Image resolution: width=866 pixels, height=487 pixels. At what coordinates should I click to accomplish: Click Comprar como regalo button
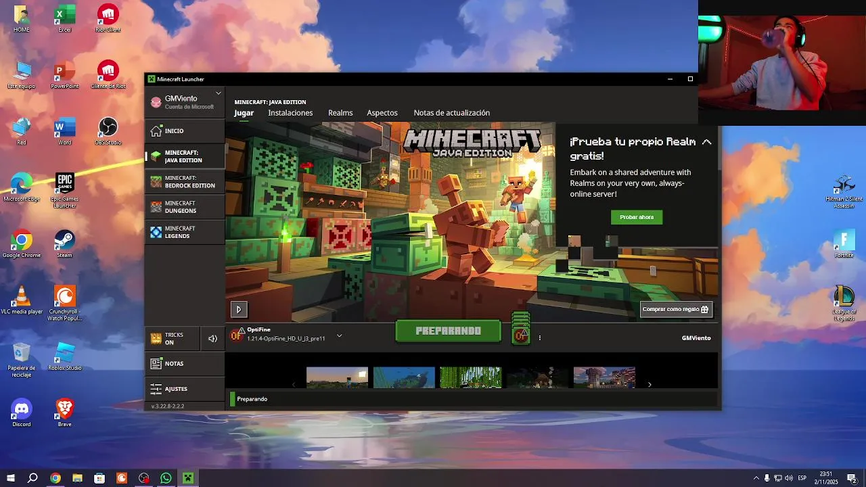click(x=676, y=309)
